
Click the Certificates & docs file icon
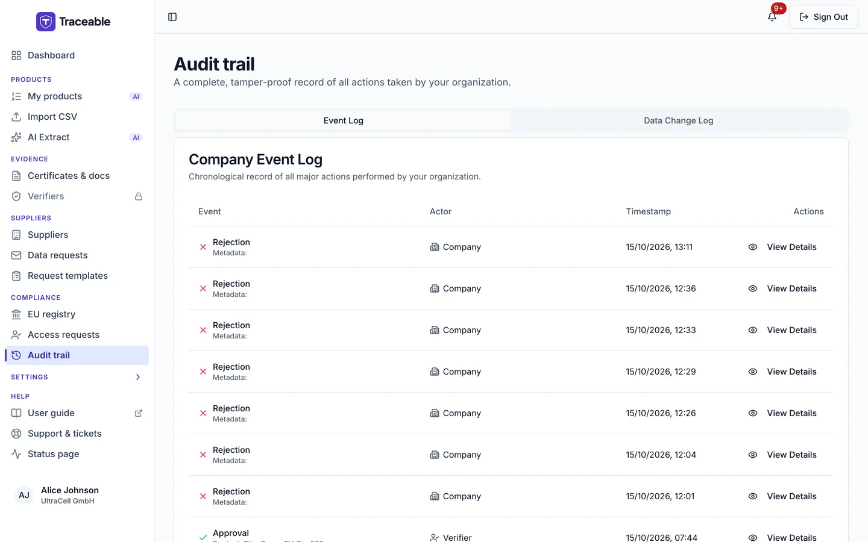16,176
